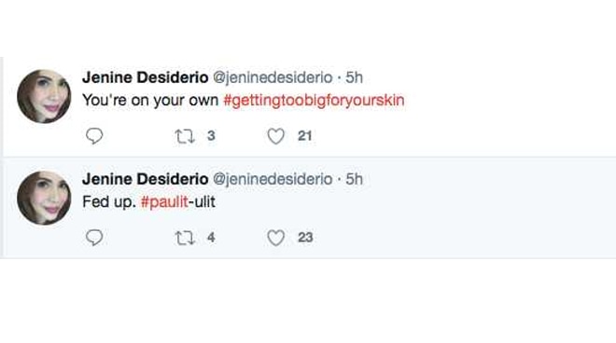Open Jenine Desiderio's avatar on second tweet
Viewport: 616px width, 343px height.
click(x=44, y=198)
